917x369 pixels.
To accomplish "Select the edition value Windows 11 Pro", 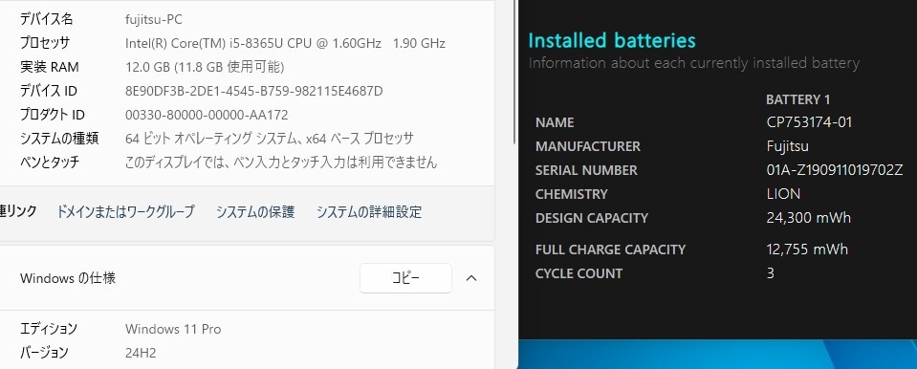I will [x=173, y=329].
